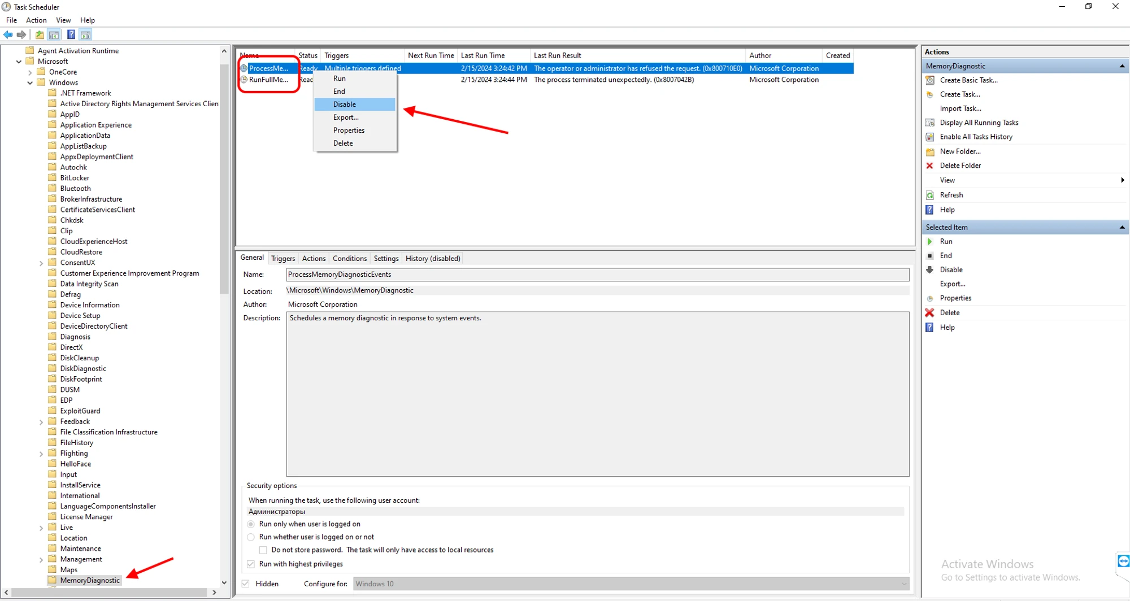Click the Disable down-arrow icon in Selected Item

(x=929, y=270)
